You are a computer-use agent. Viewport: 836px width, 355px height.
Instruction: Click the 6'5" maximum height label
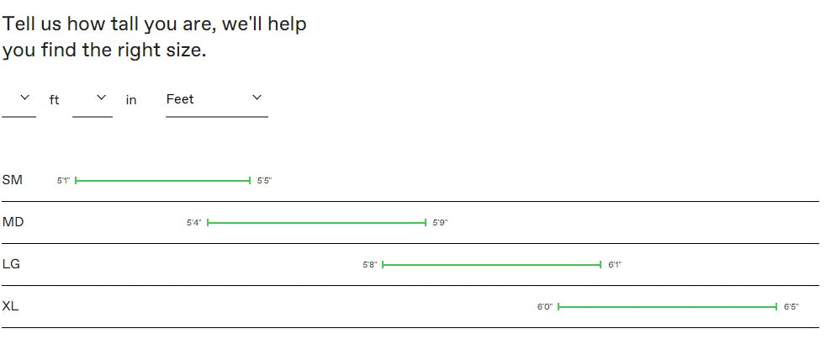pos(791,307)
